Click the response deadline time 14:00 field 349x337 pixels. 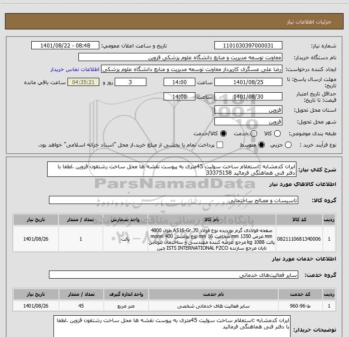[179, 82]
